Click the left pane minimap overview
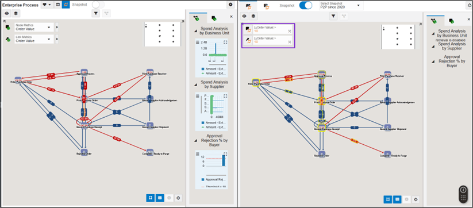The width and height of the screenshot is (473, 208). (162, 34)
